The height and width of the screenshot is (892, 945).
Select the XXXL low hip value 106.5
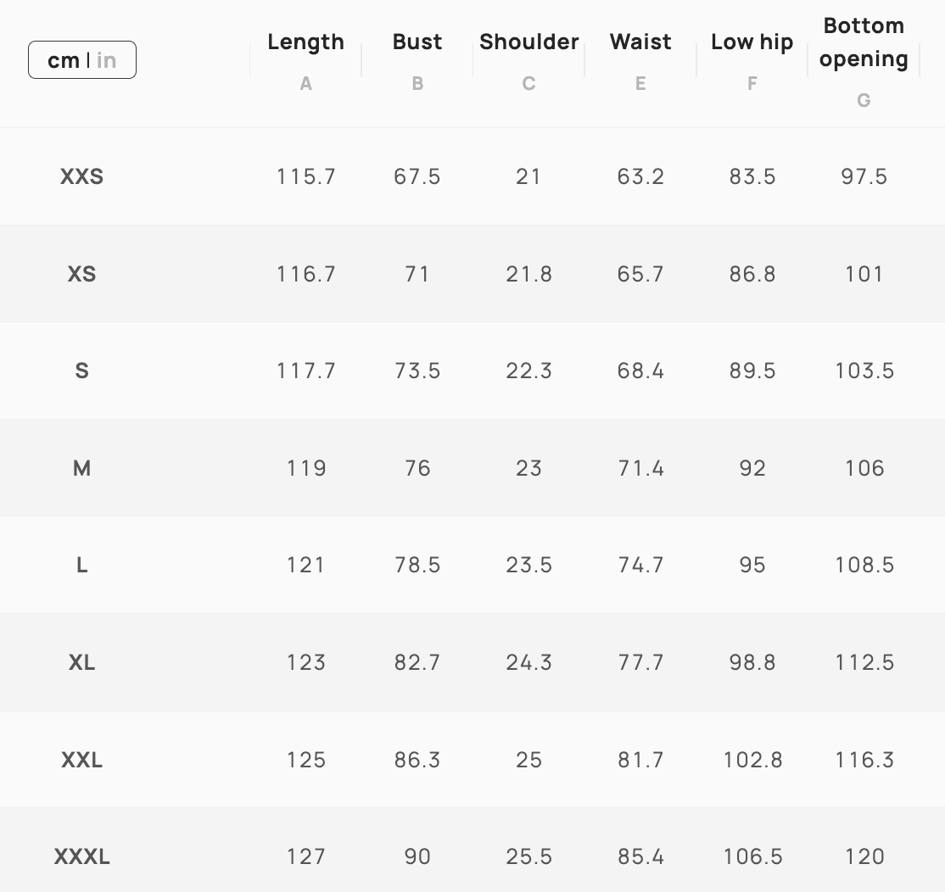[752, 856]
